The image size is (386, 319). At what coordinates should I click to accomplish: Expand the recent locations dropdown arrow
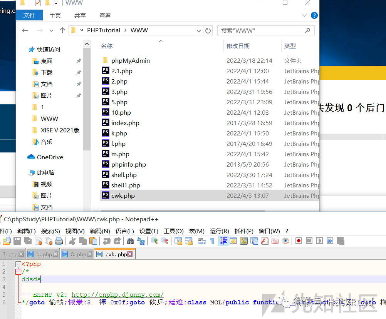pyautogui.click(x=51, y=31)
